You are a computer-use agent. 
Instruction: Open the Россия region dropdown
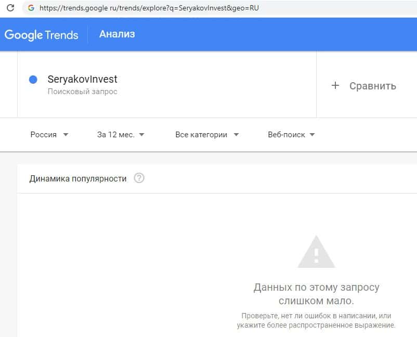point(49,135)
